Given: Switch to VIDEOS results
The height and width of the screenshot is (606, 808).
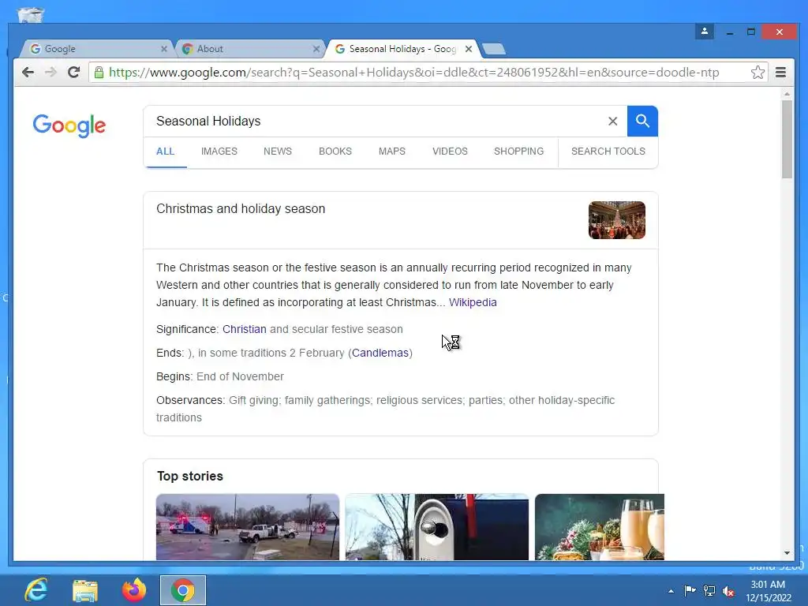Looking at the screenshot, I should 450,151.
